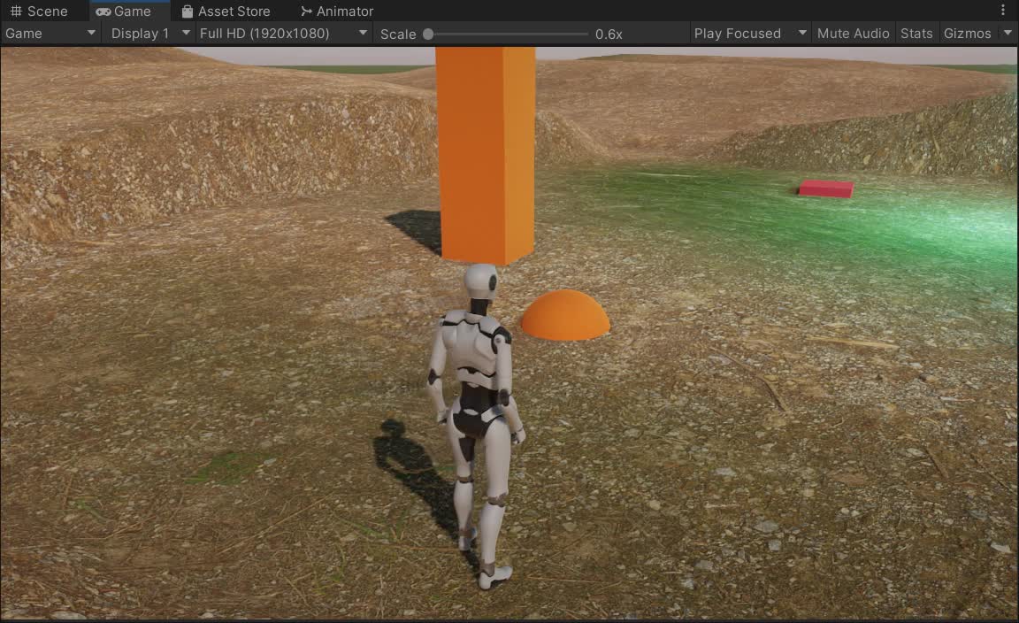Open the three-dot panel options menu
The height and width of the screenshot is (623, 1019).
coord(1003,11)
